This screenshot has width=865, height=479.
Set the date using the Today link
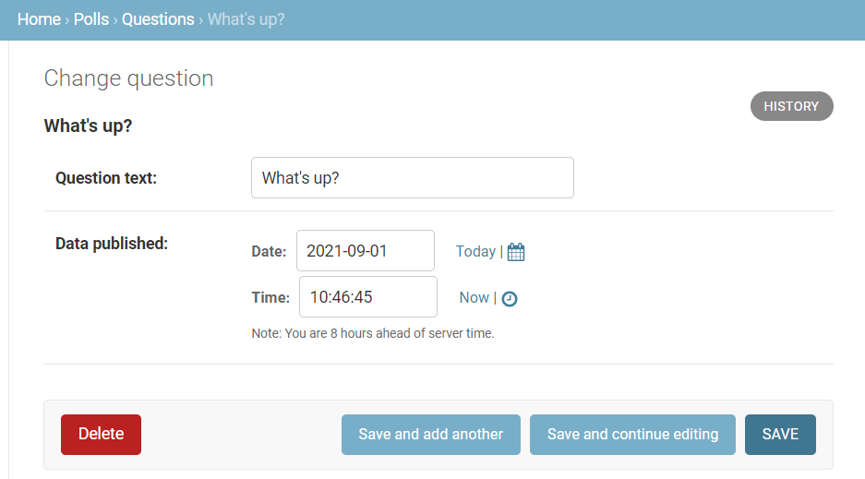pyautogui.click(x=475, y=251)
